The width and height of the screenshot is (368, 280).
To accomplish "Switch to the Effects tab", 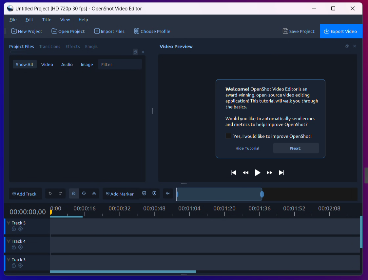I will click(72, 47).
